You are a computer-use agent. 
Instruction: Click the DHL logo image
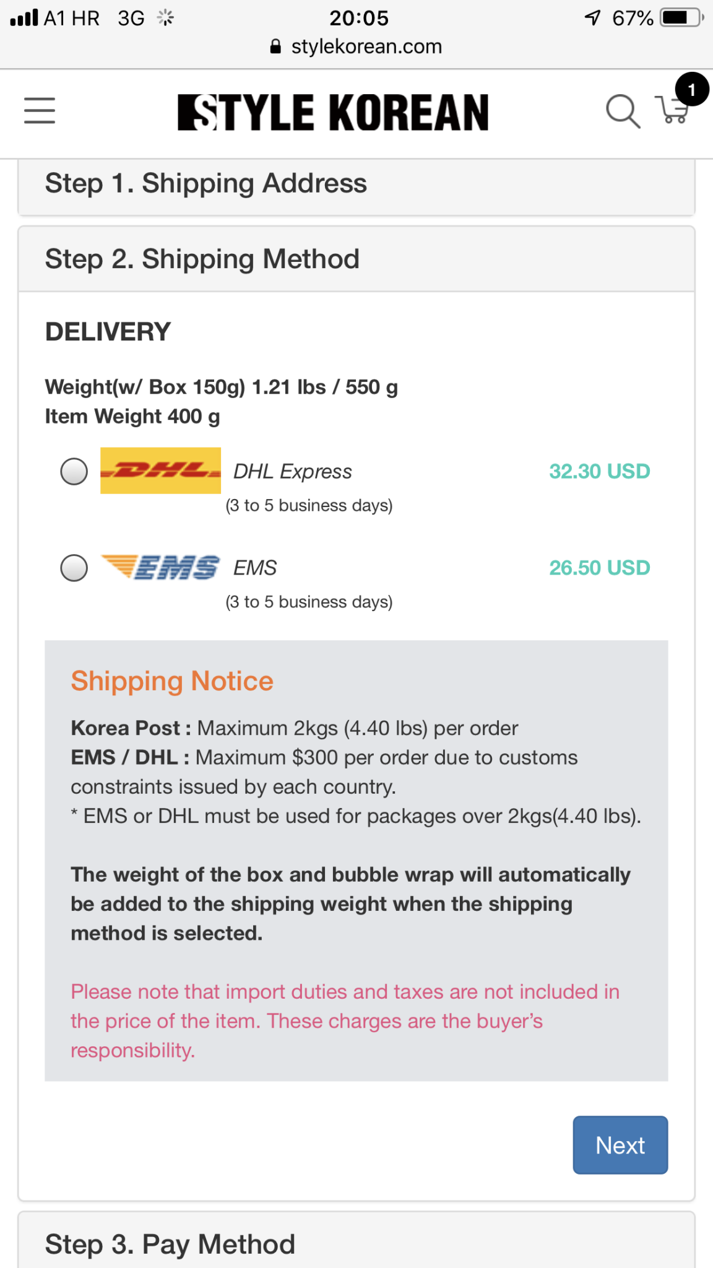(x=160, y=471)
